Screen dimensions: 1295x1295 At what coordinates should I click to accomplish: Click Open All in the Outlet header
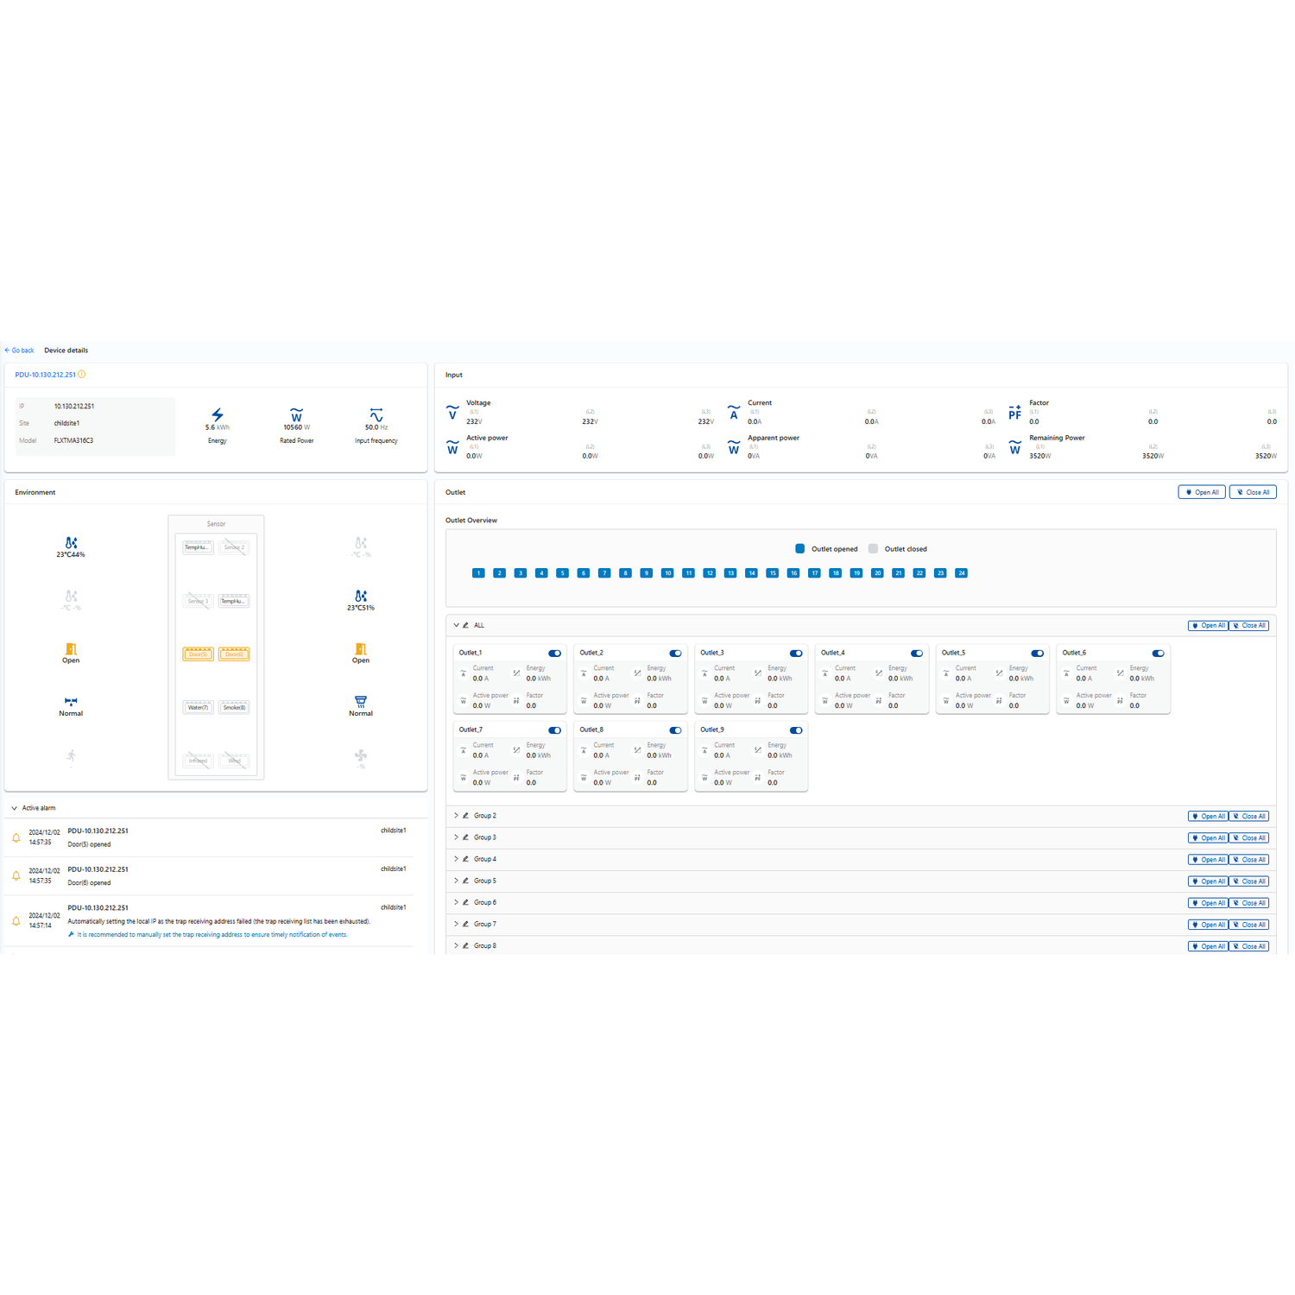tap(1202, 492)
